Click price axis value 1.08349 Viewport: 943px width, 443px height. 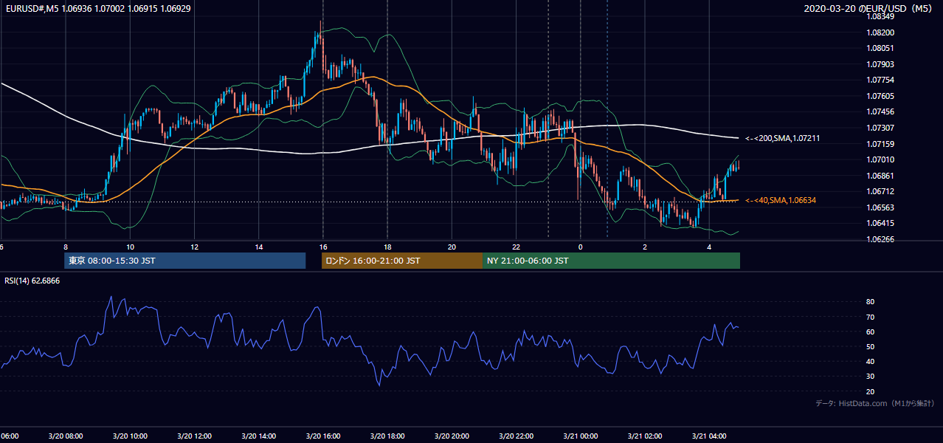tap(882, 16)
